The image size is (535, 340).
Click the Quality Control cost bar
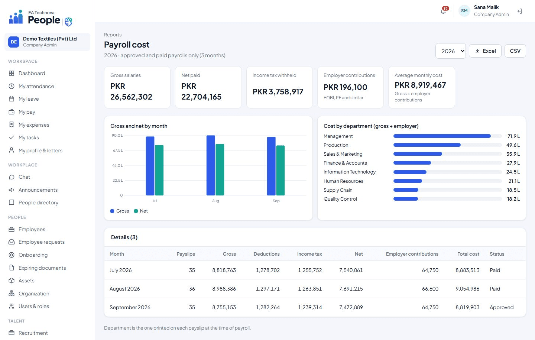(x=406, y=199)
